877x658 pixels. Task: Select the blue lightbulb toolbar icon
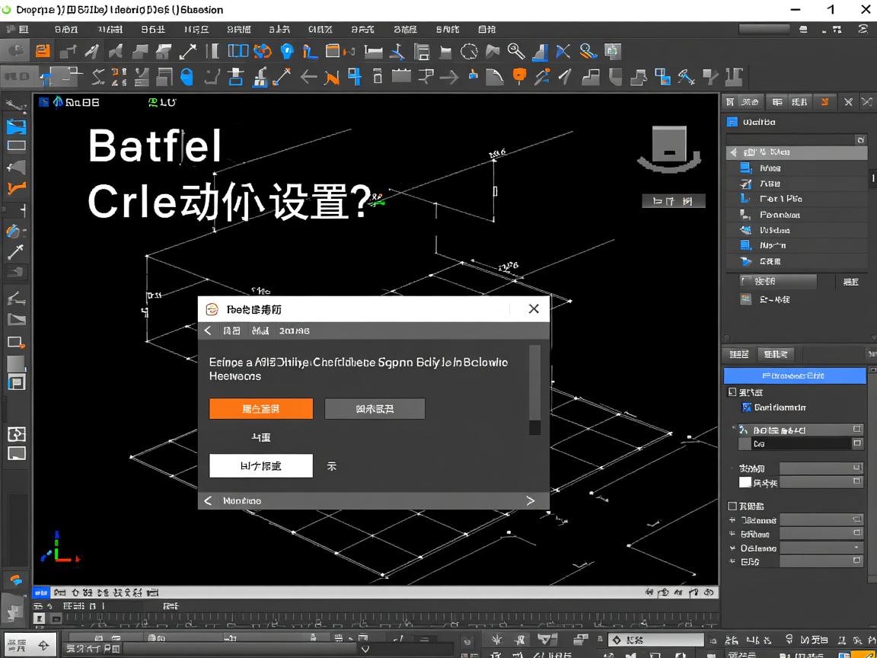point(286,52)
